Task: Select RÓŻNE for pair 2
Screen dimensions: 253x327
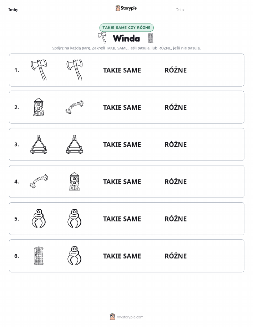Action: [176, 107]
